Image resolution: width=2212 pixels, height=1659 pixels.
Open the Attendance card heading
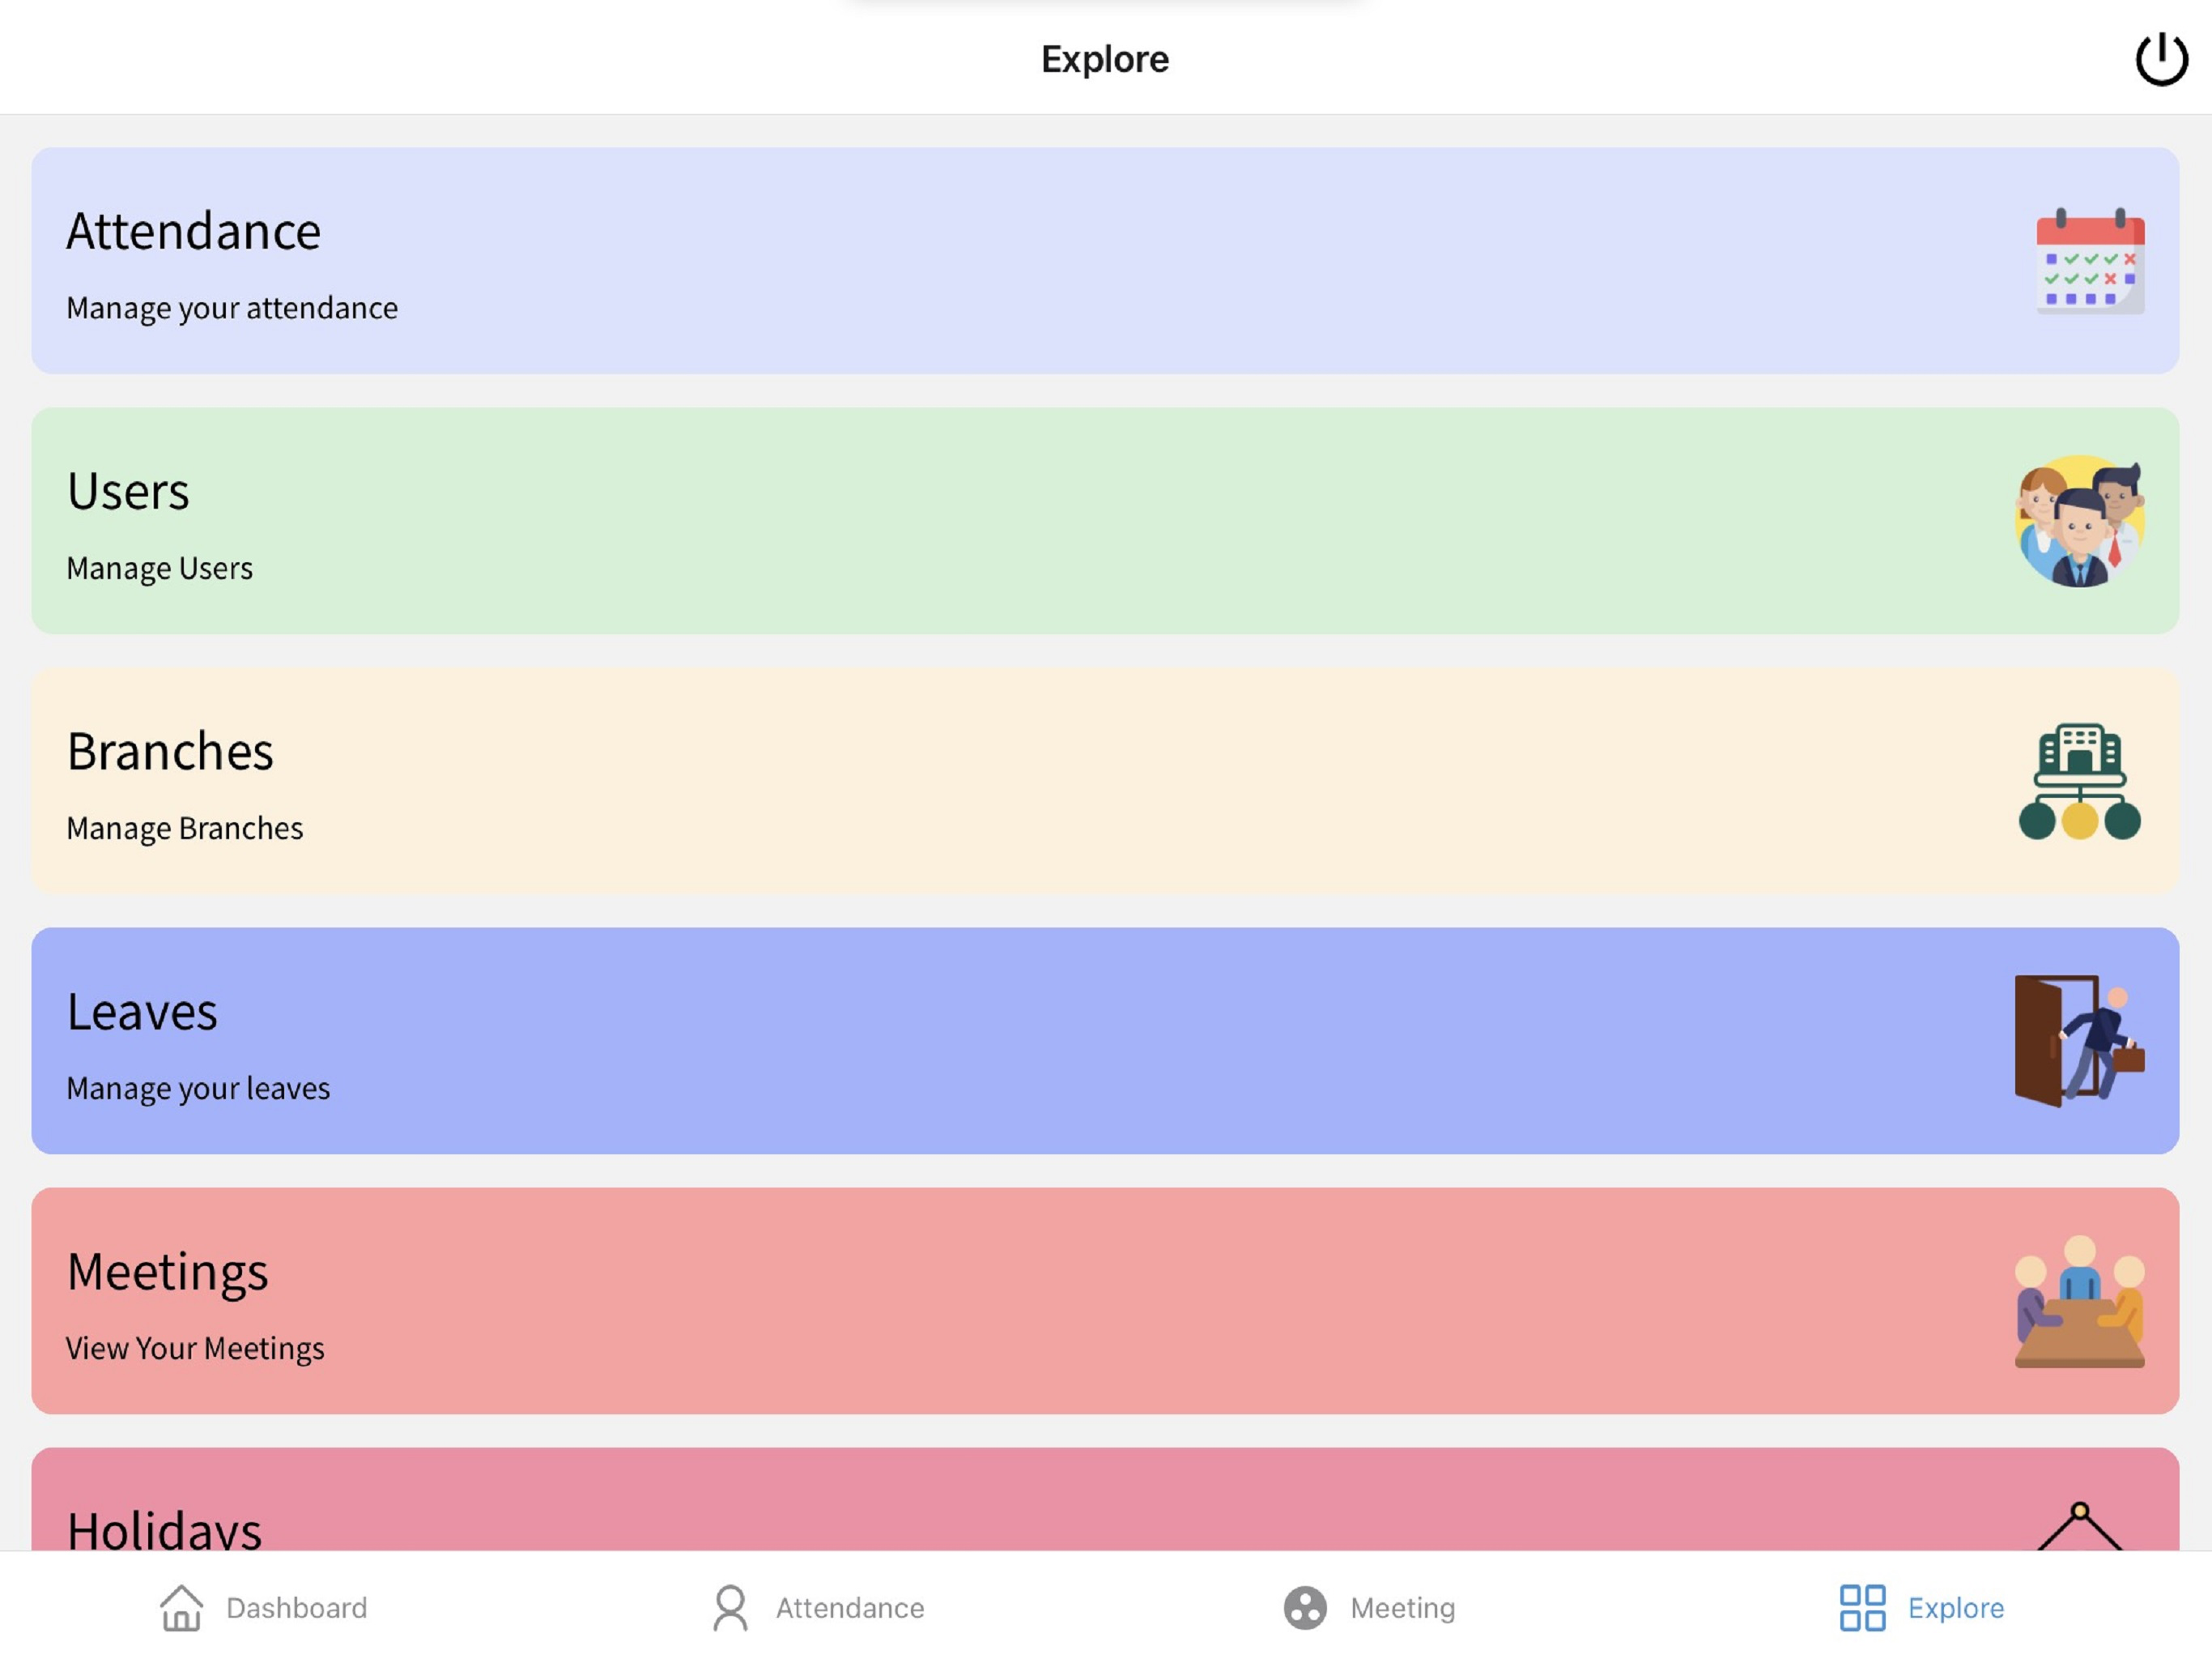point(194,231)
